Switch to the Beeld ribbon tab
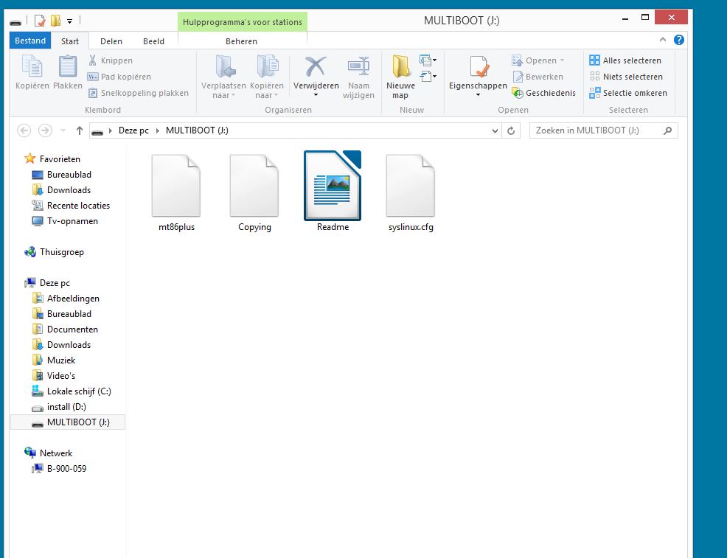The image size is (727, 558). pyautogui.click(x=153, y=41)
